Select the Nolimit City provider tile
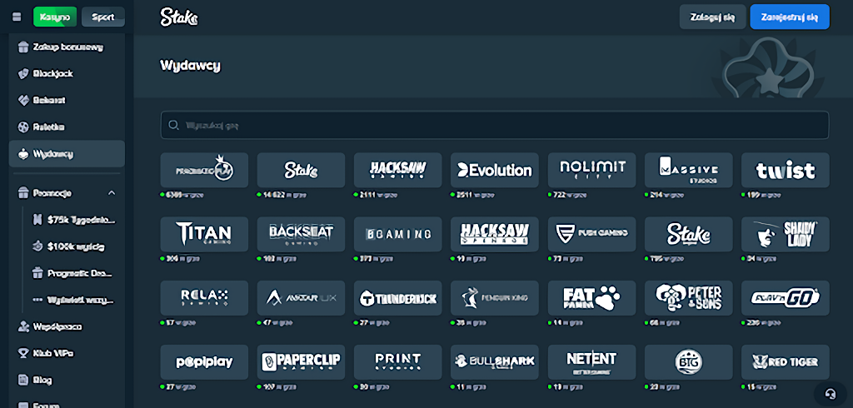Screen dimensions: 853x408 pos(591,170)
